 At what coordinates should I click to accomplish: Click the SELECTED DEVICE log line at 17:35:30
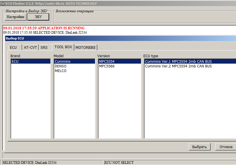click(x=45, y=33)
